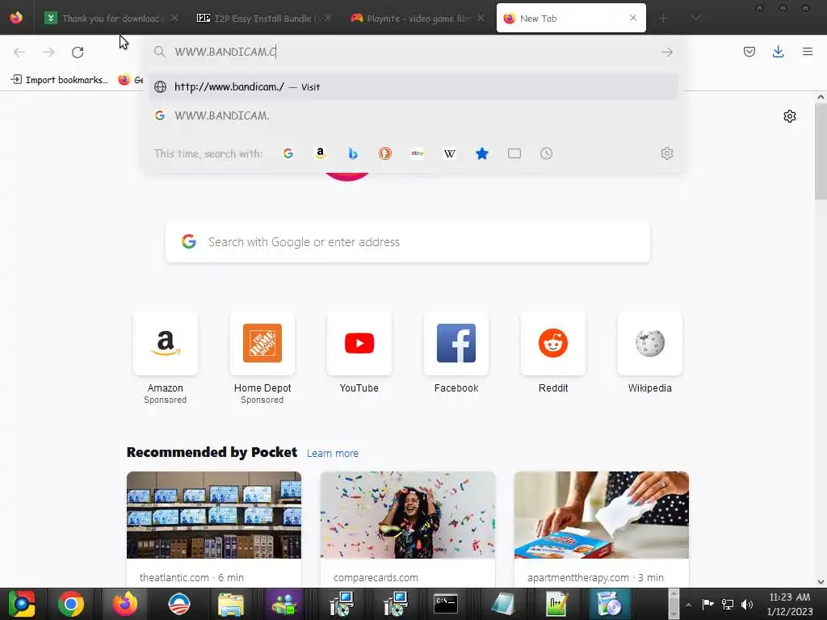Open the Reddit shortcut tile
This screenshot has width=827, height=620.
click(552, 343)
